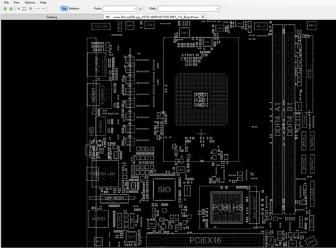Click the CPU socket pin grid center
Image resolution: width=336 pixels, height=248 pixels.
pyautogui.click(x=201, y=99)
